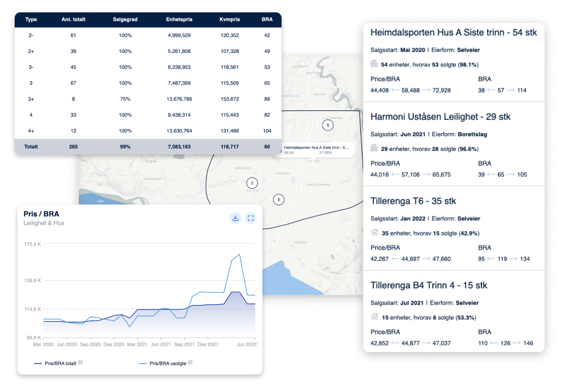571x387 pixels.
Task: Download the Pris / BRA chart
Action: [235, 218]
